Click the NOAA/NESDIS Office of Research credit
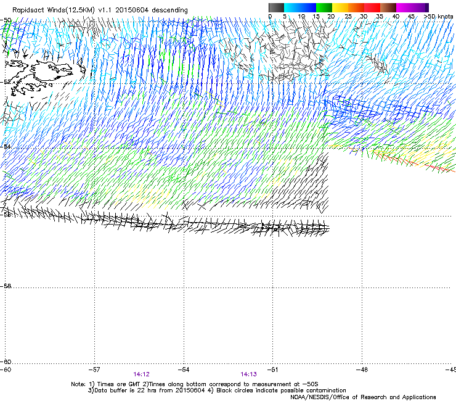The image size is (456, 401). (363, 397)
